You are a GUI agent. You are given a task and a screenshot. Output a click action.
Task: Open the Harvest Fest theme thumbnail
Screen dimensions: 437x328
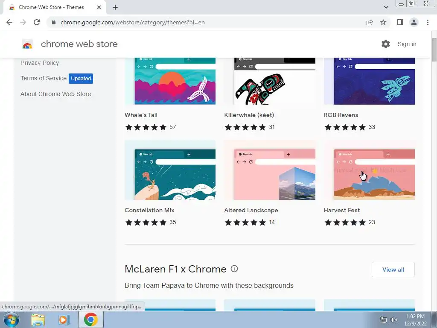point(369,170)
